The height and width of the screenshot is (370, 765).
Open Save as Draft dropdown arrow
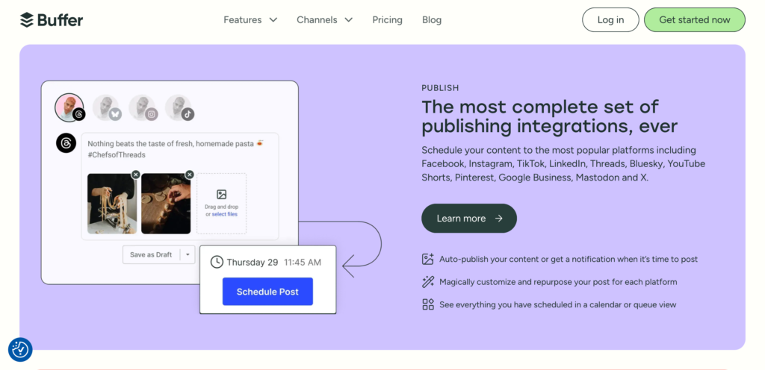click(x=188, y=254)
